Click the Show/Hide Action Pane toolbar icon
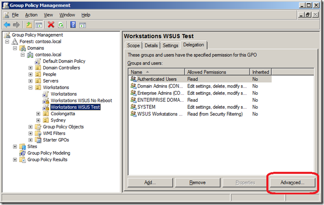The image size is (324, 205). (83, 24)
